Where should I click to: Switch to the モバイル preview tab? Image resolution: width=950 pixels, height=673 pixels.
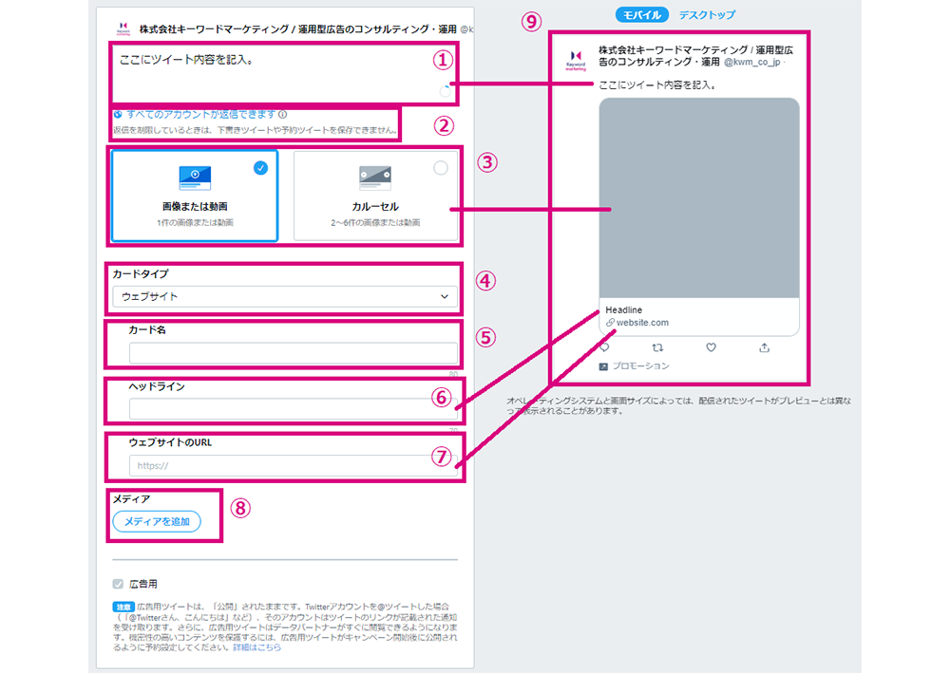point(641,14)
